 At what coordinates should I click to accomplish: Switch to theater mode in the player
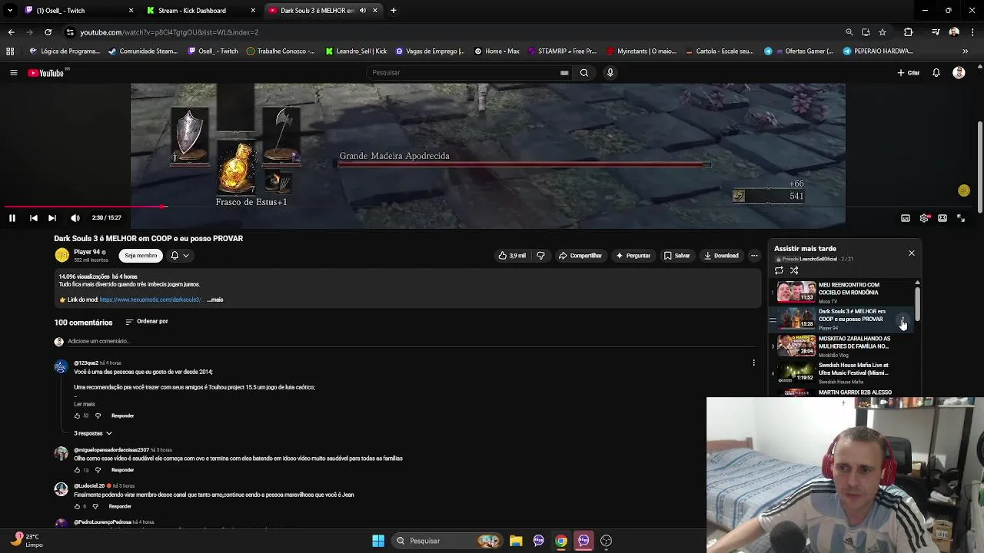point(942,218)
